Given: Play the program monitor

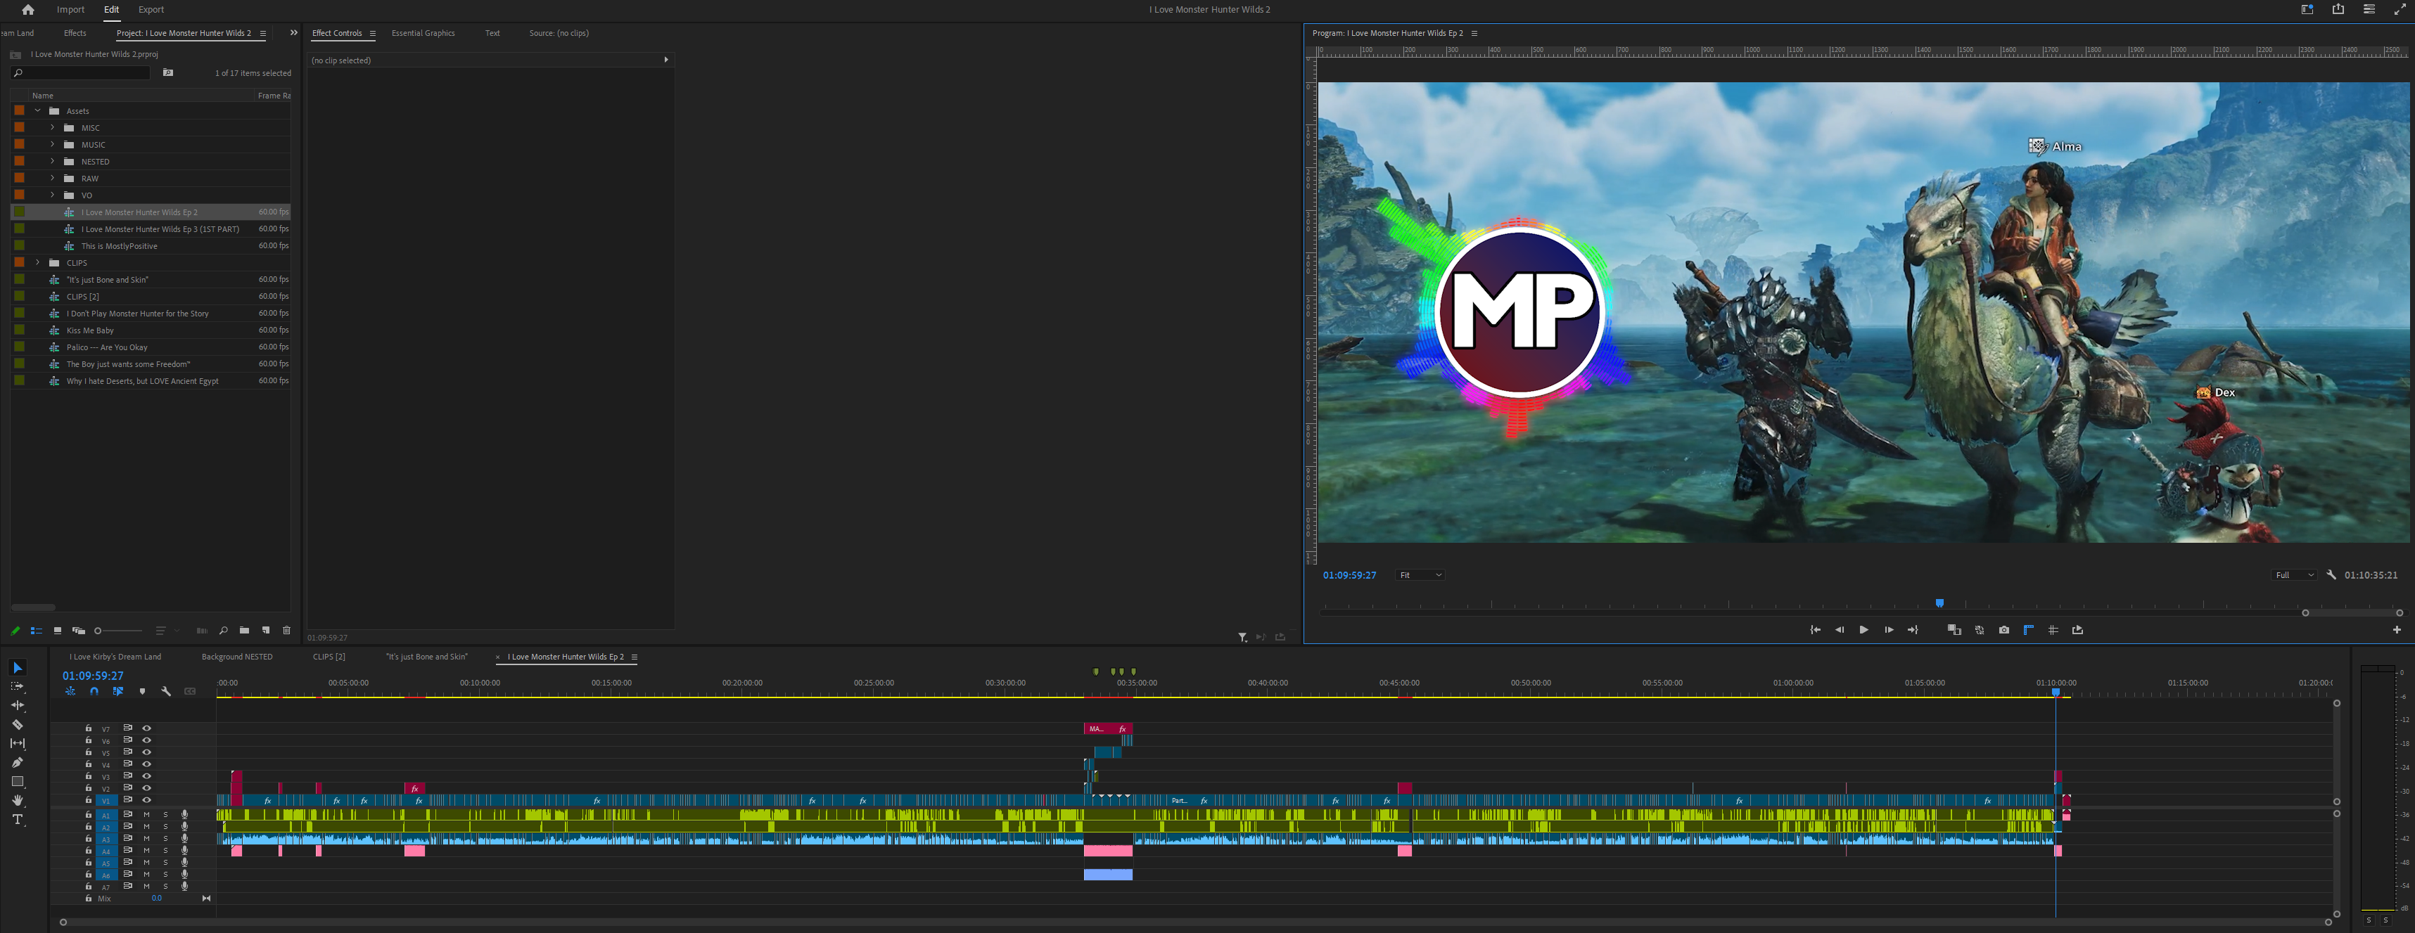Looking at the screenshot, I should point(1863,629).
